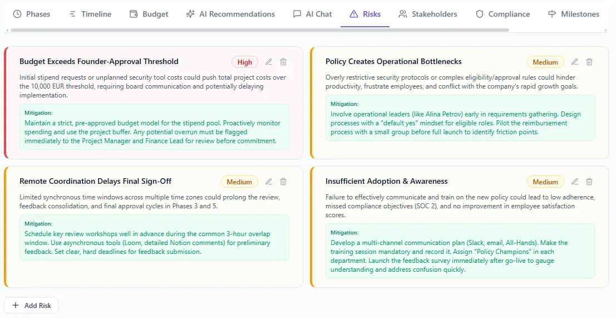The height and width of the screenshot is (318, 616).
Task: Delete the Insufficient Adoption & Awareness risk
Action: pos(589,182)
